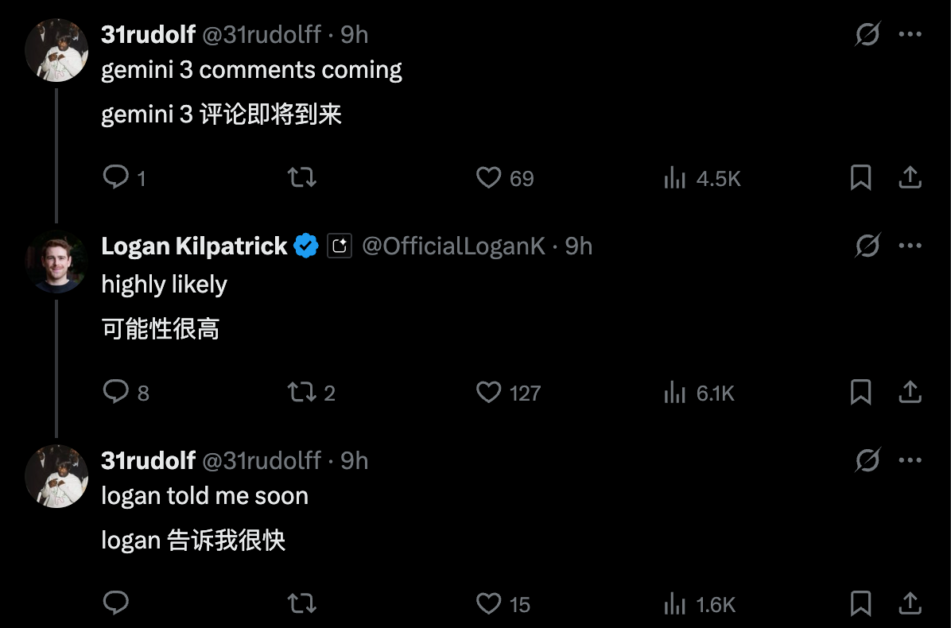Open Logan Kilpatrick's profile picture
Screen dimensions: 951x628
coord(56,262)
